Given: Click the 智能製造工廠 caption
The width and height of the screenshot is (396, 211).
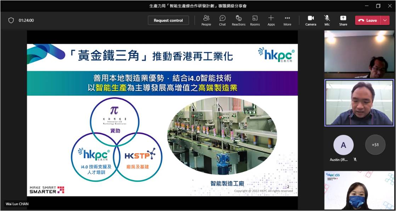Looking at the screenshot, I should point(227,183).
